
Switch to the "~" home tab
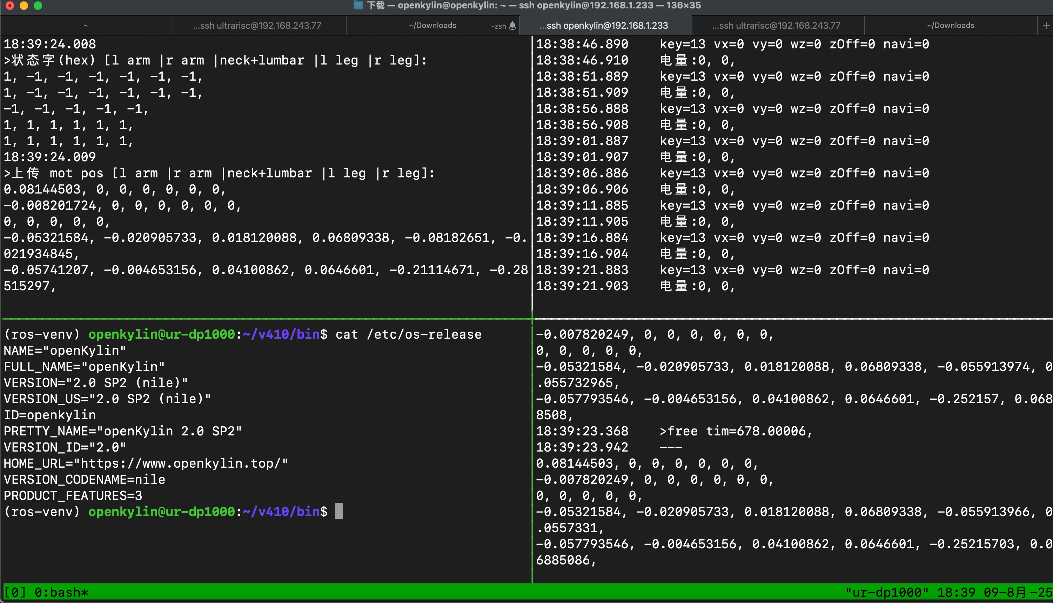(86, 26)
